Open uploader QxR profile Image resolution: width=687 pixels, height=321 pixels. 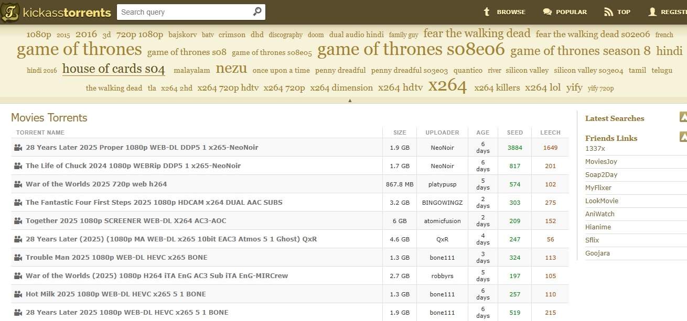point(442,239)
